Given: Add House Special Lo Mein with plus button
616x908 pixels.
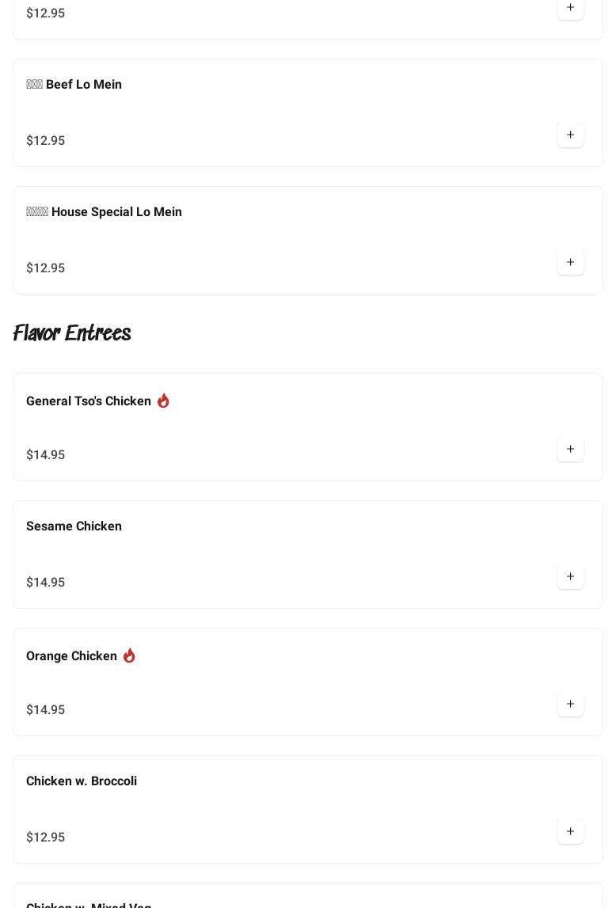Looking at the screenshot, I should coord(570,262).
